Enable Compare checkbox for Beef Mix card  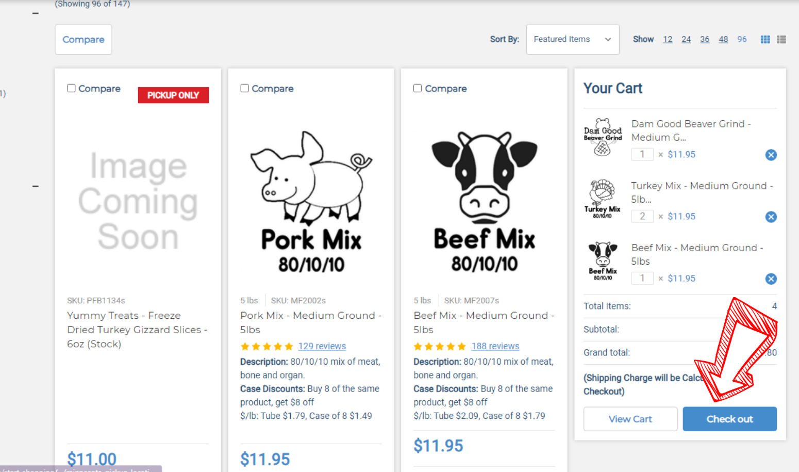click(418, 88)
